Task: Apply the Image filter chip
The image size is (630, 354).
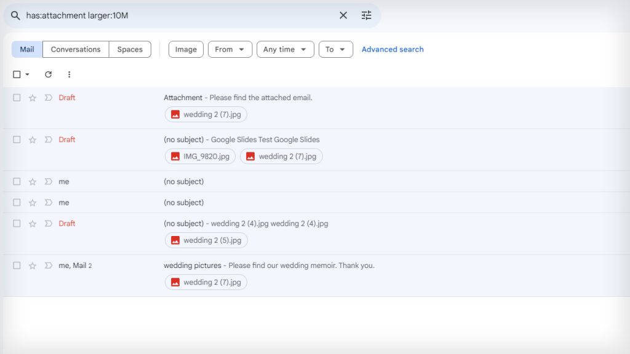Action: [185, 49]
